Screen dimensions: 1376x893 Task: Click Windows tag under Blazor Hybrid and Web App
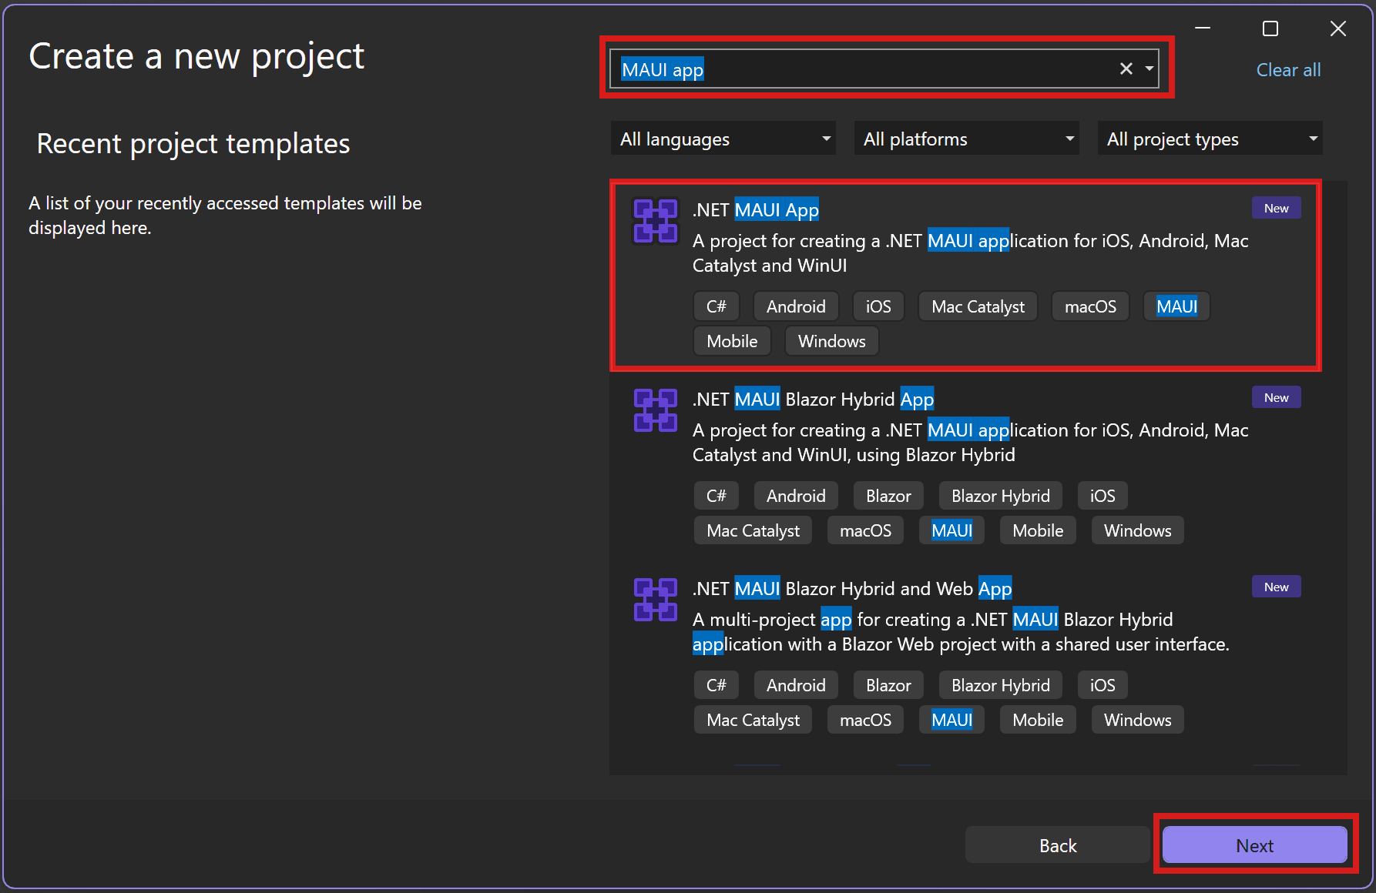tap(1137, 720)
